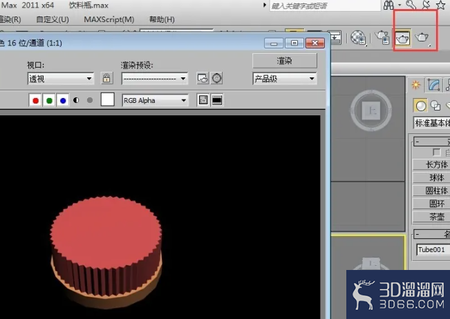Open the 帮助(H) menu
This screenshot has width=450, height=319.
162,19
